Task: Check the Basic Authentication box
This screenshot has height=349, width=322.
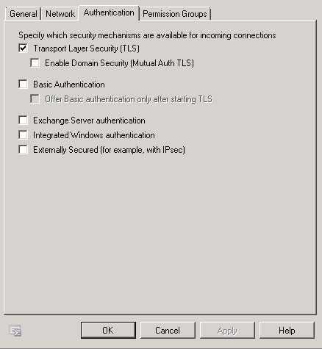Action: 23,84
